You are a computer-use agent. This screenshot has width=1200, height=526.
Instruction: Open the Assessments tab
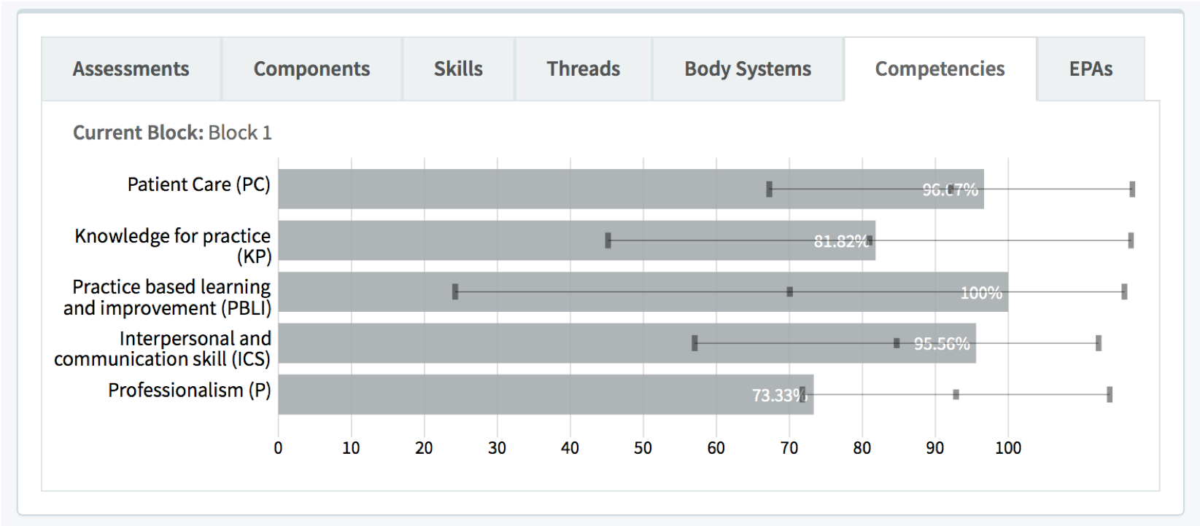(x=131, y=69)
